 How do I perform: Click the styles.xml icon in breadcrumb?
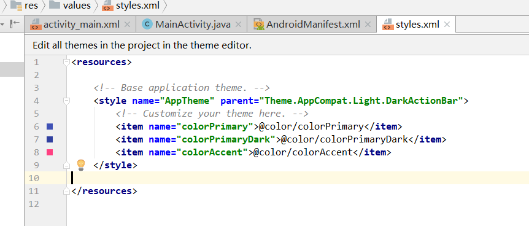(107, 6)
